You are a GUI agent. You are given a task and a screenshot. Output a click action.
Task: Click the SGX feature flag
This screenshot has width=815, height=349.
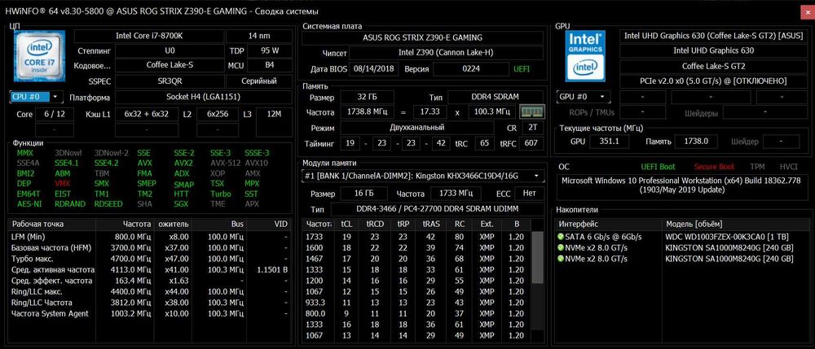tap(181, 204)
